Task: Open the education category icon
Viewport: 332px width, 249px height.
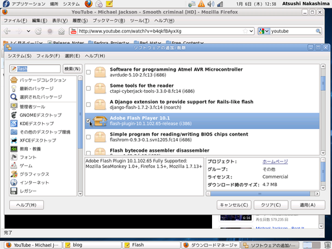Action: (x=14, y=148)
